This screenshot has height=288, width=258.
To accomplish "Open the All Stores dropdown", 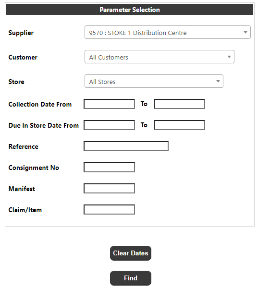I will point(154,81).
